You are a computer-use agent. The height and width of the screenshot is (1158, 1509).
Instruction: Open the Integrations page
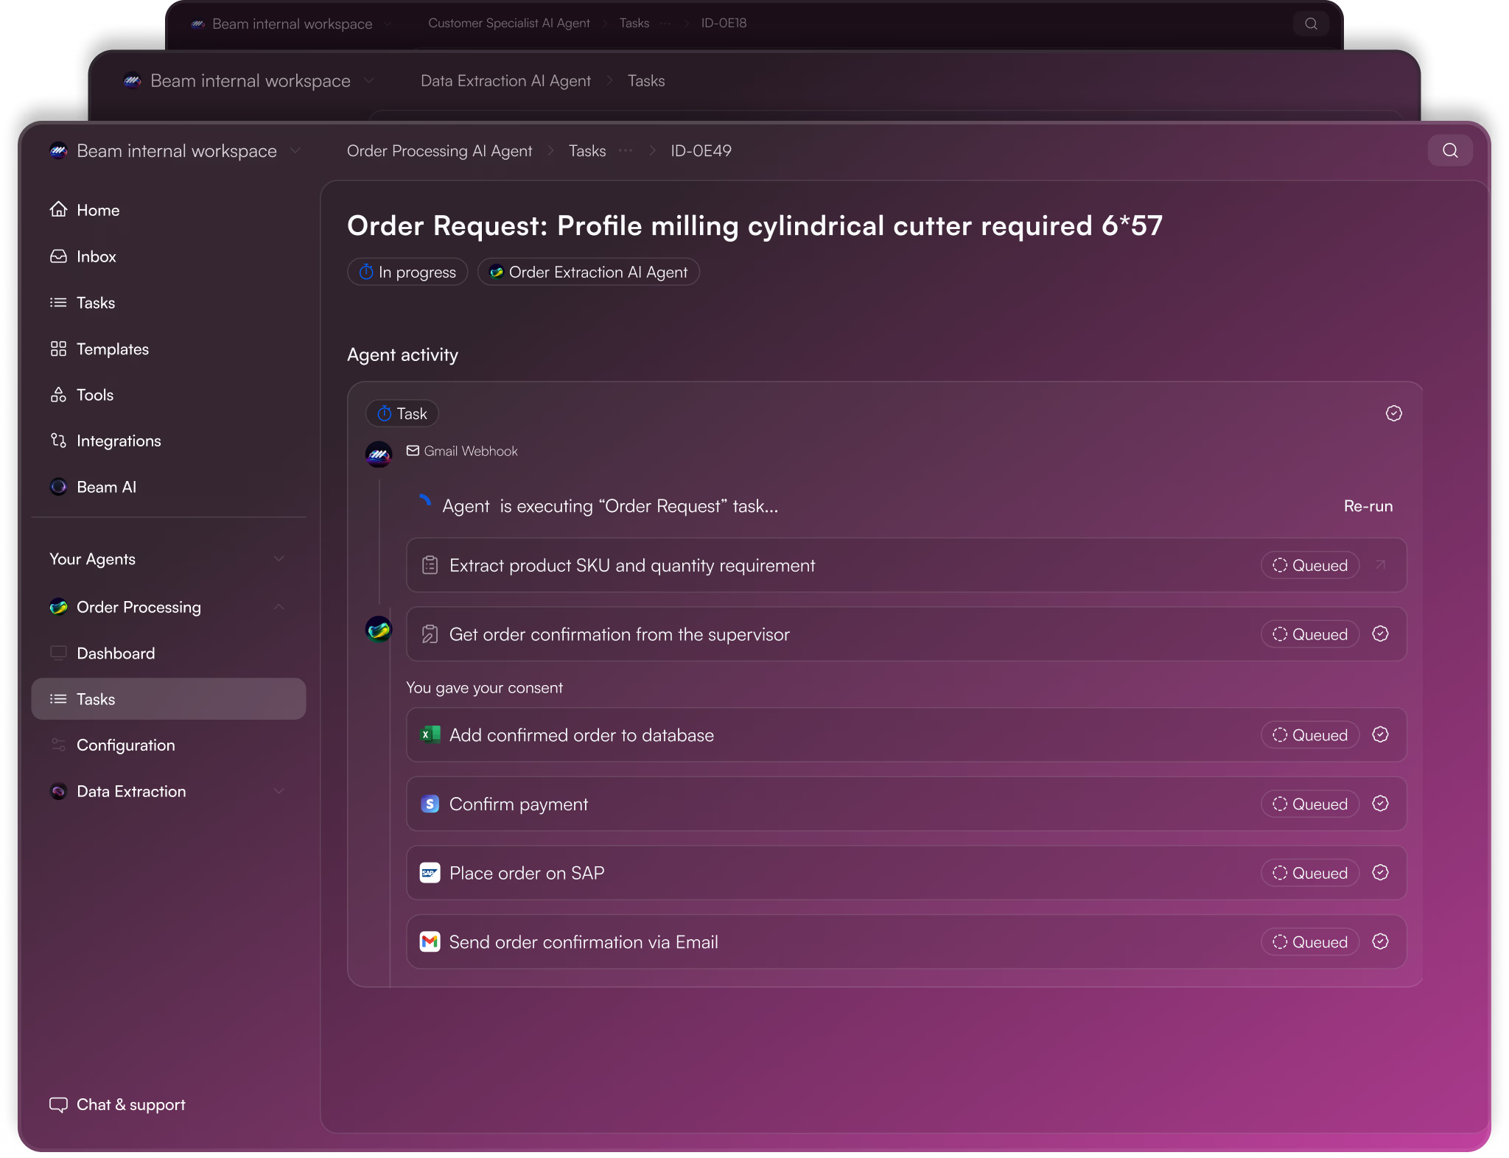pyautogui.click(x=118, y=441)
